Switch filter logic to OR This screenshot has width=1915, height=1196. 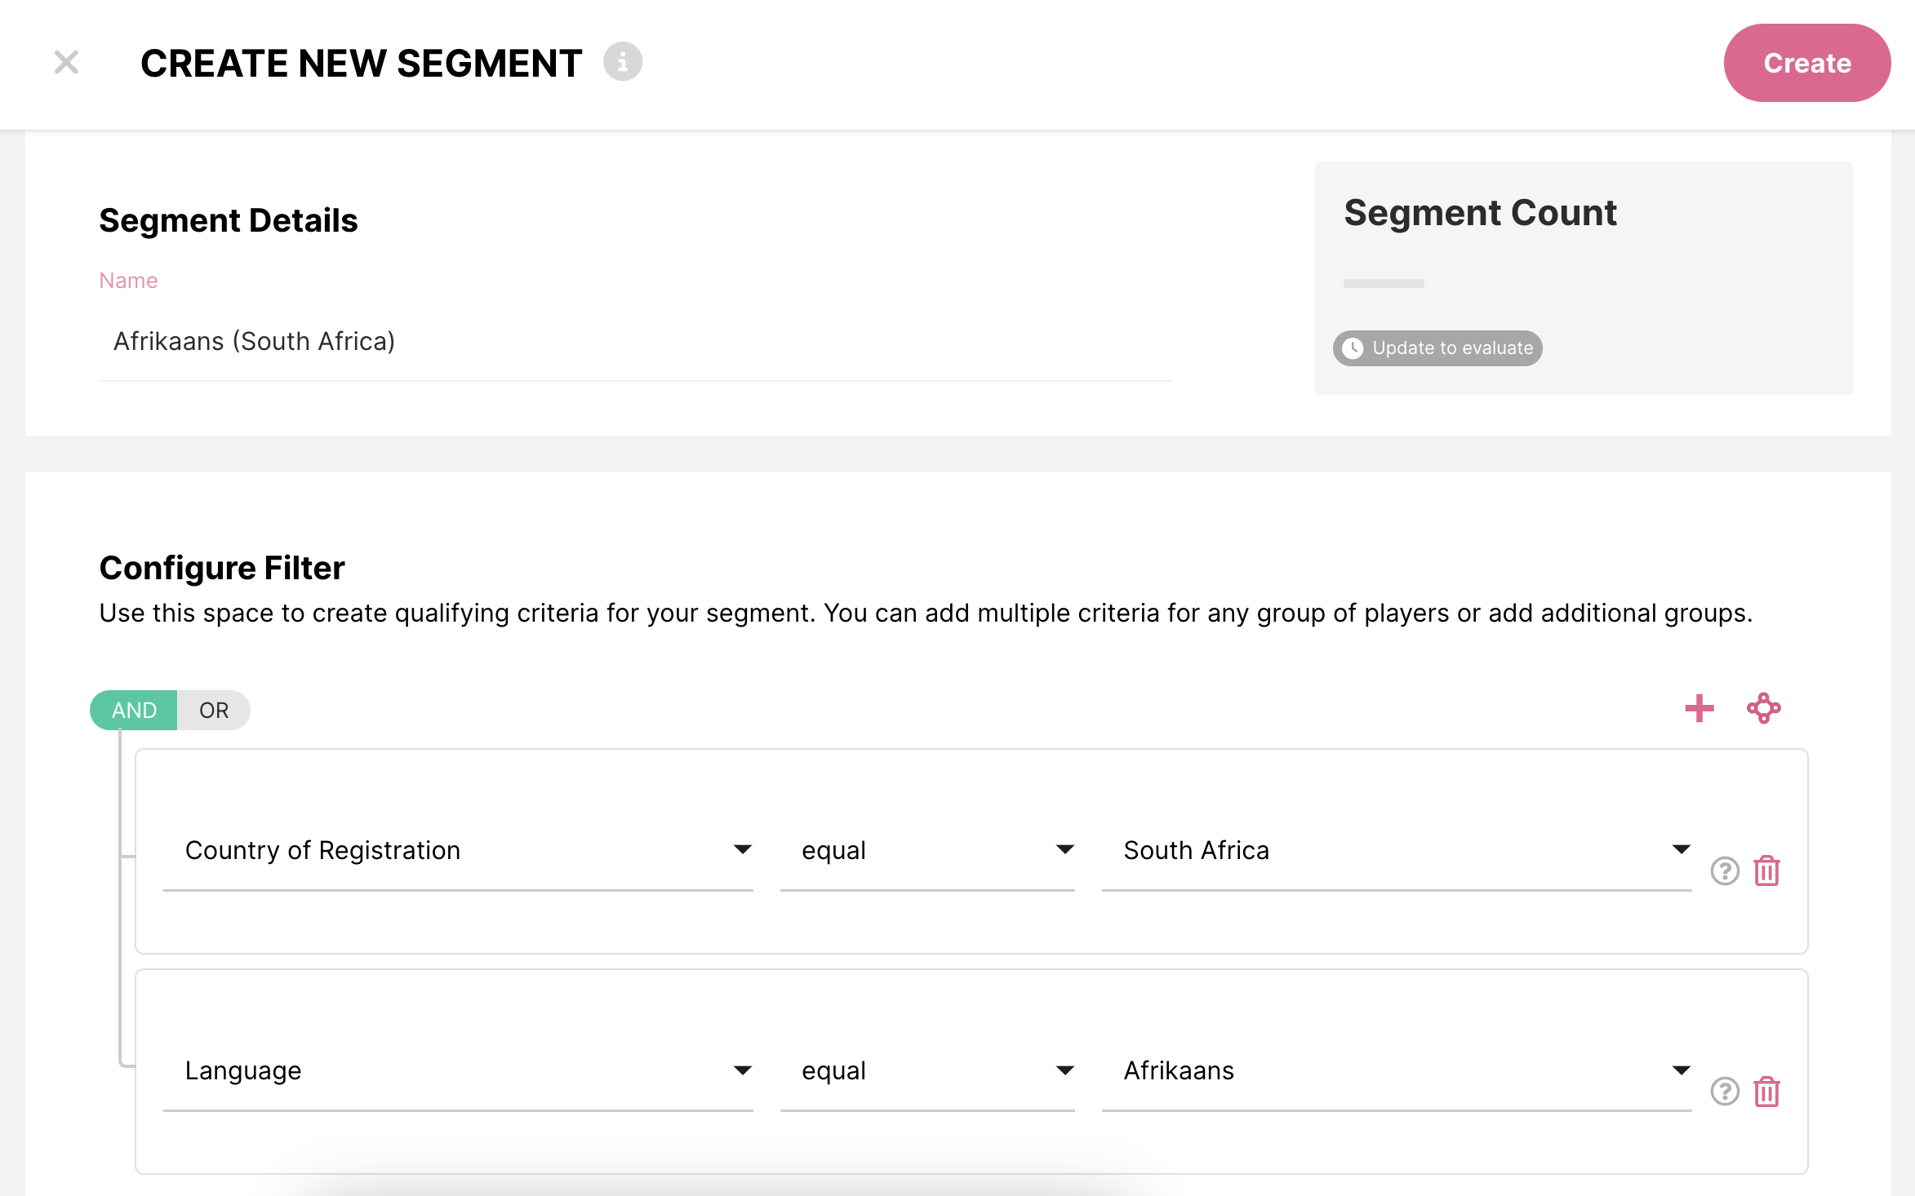tap(214, 710)
